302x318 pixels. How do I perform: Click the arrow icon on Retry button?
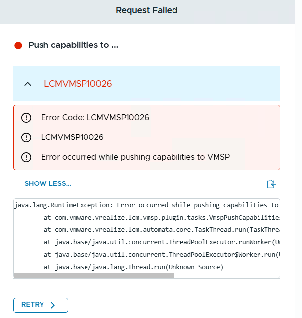tap(53, 305)
